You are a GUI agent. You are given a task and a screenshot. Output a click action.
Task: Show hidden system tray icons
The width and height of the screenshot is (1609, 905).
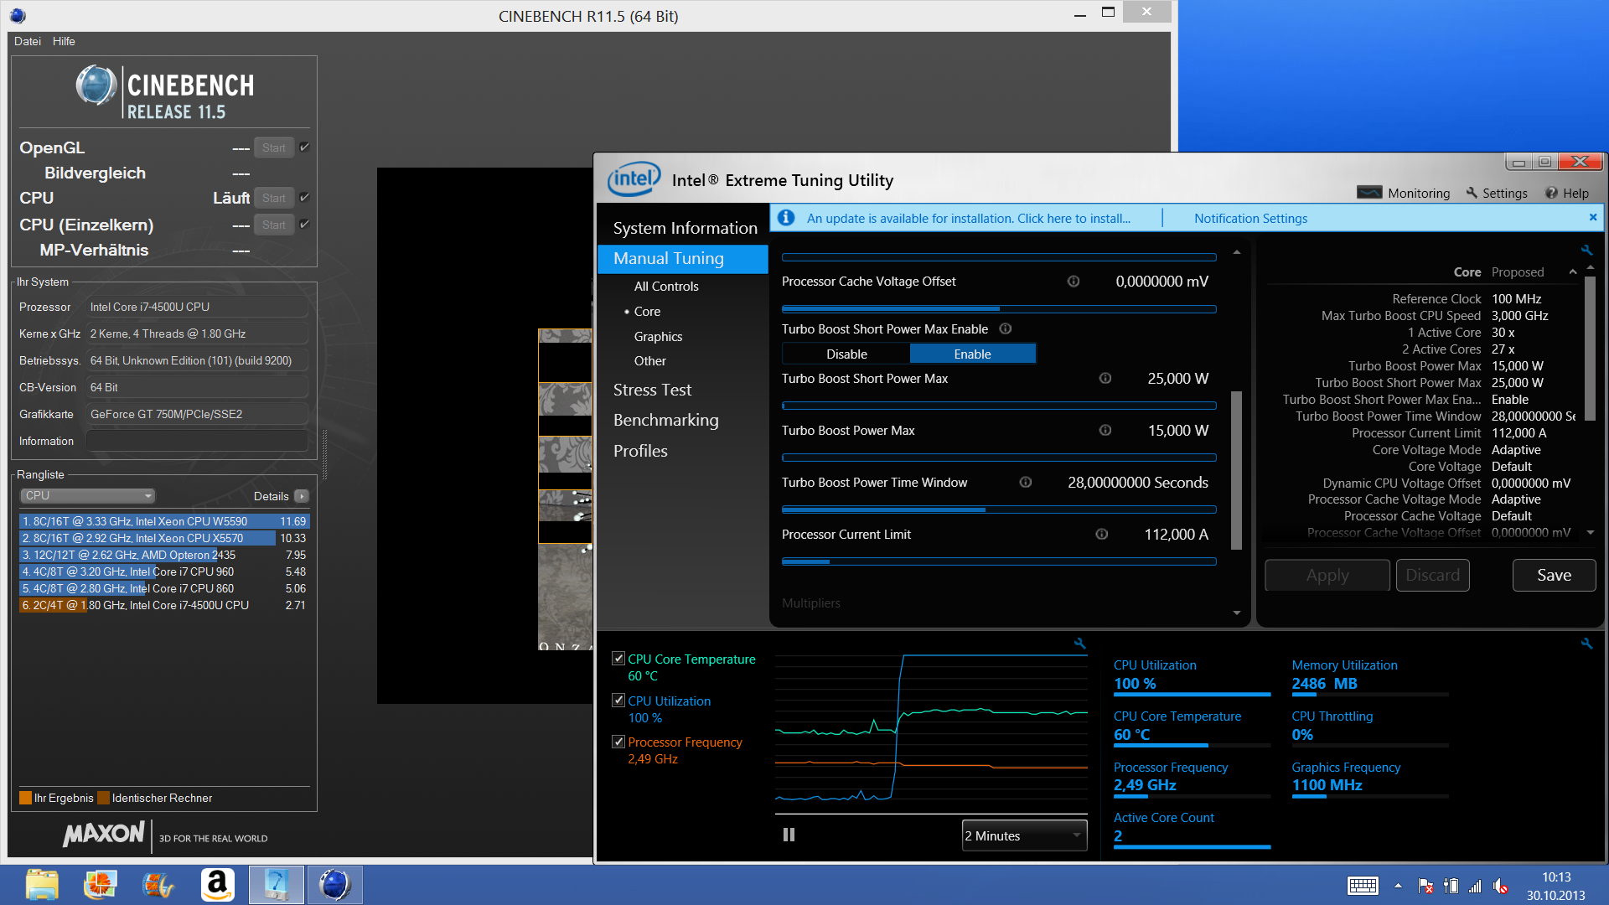(x=1398, y=886)
